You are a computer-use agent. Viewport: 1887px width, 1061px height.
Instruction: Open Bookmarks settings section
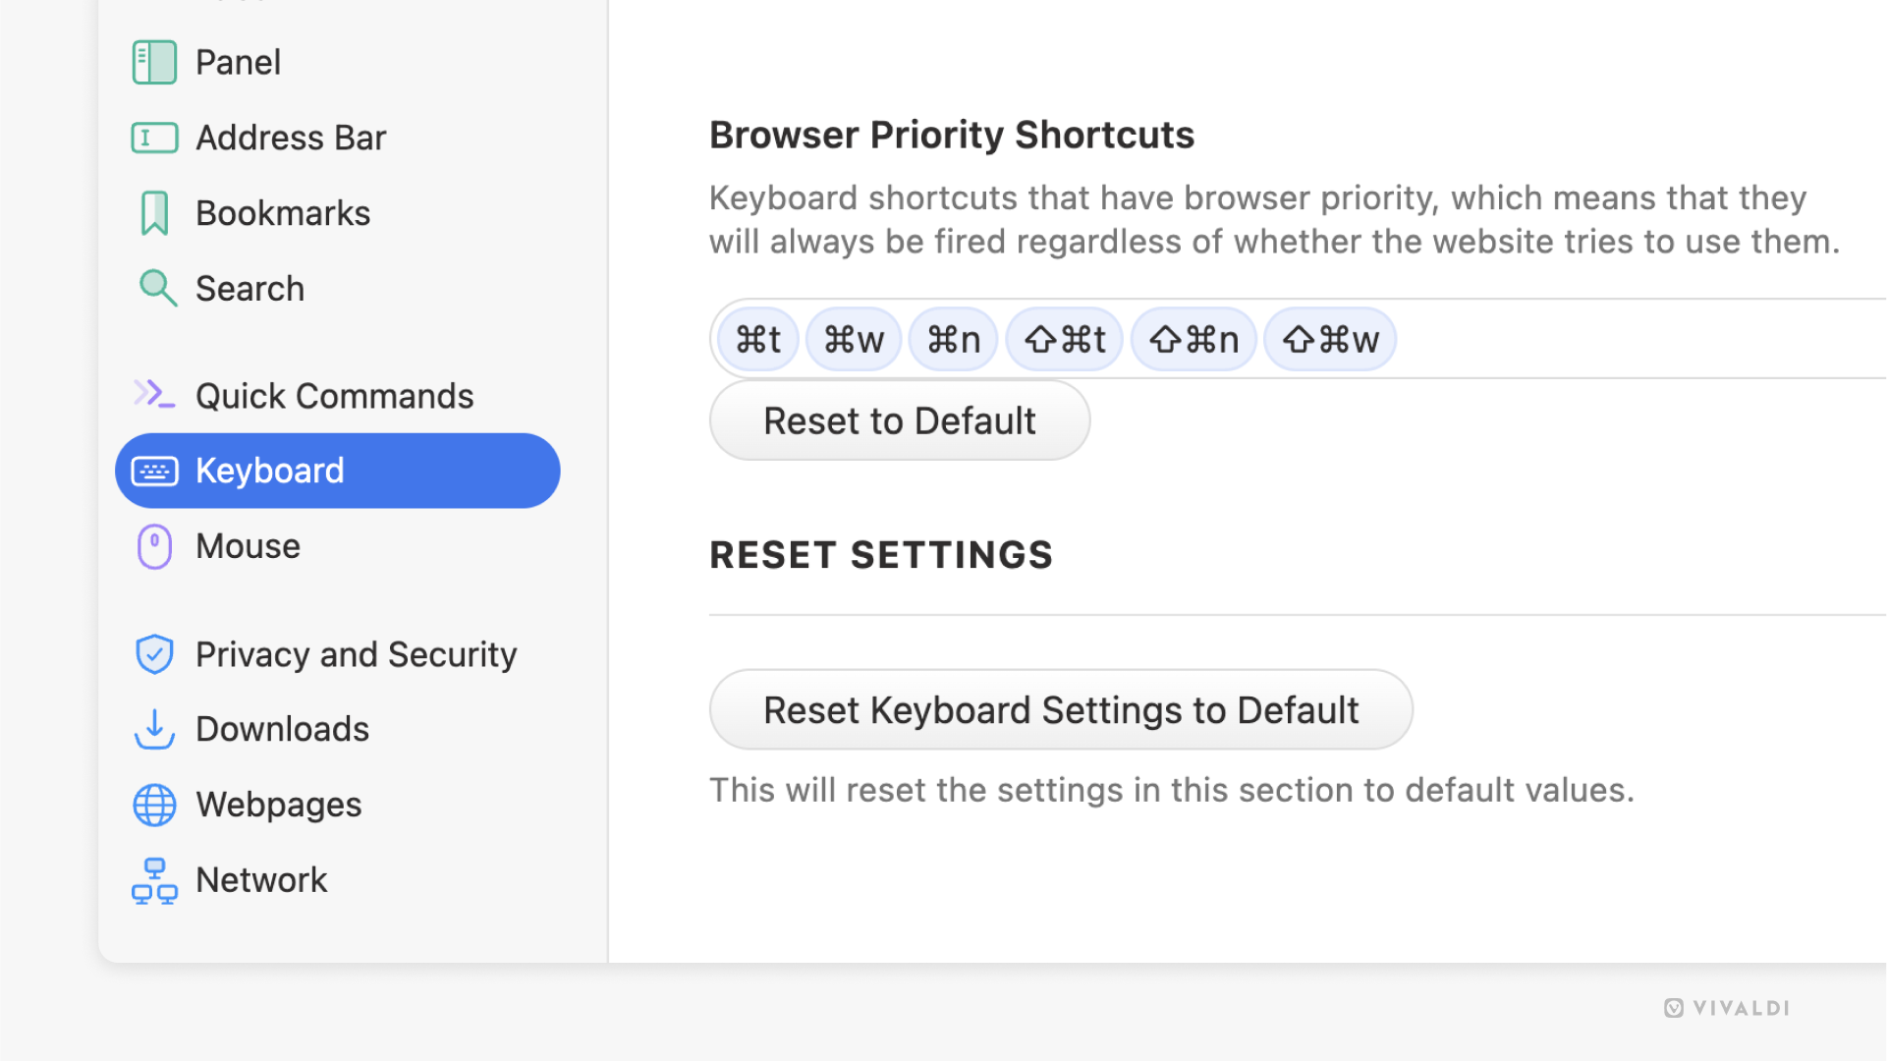(x=283, y=211)
